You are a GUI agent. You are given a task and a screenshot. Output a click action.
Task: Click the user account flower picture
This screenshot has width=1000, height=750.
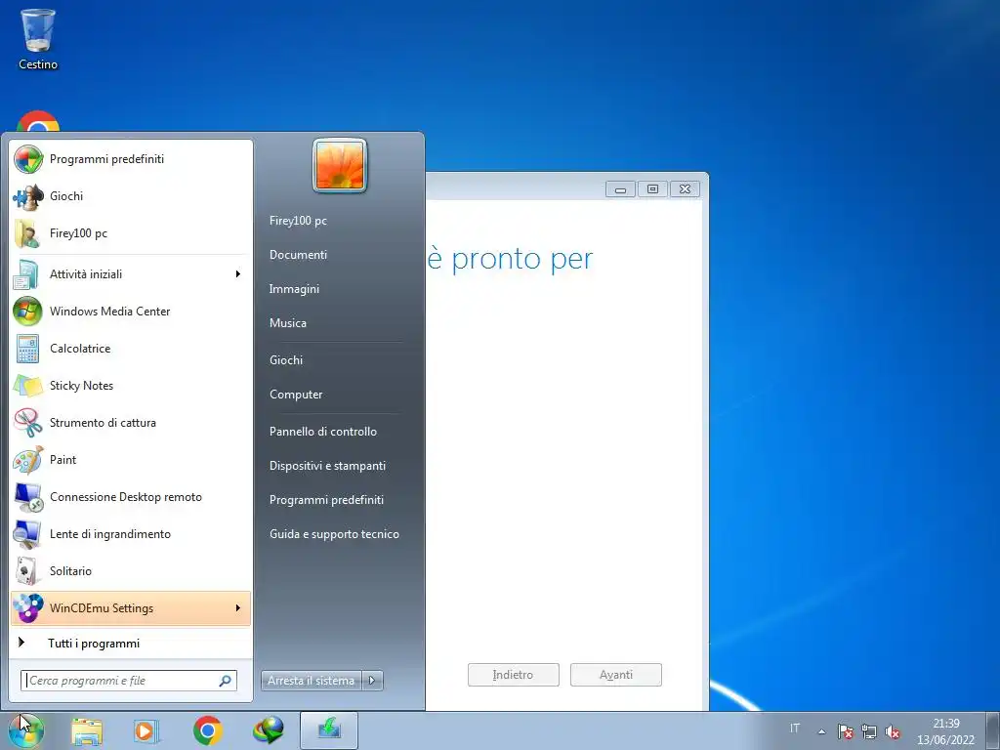pos(340,165)
